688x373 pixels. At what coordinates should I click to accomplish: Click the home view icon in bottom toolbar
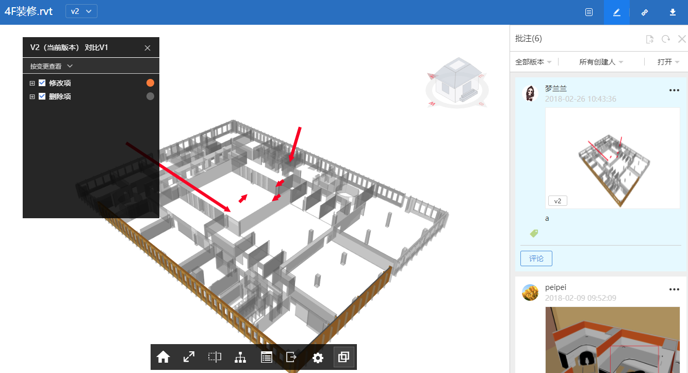coord(163,357)
